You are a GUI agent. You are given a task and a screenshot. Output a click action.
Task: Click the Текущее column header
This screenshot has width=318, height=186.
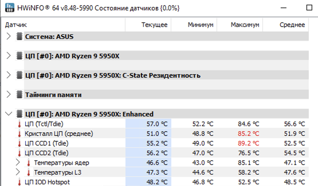[148, 25]
